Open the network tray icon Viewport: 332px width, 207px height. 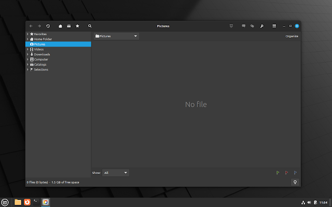303,202
